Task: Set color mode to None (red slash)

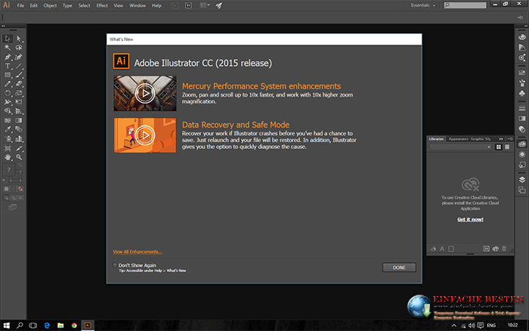Action: [20, 189]
